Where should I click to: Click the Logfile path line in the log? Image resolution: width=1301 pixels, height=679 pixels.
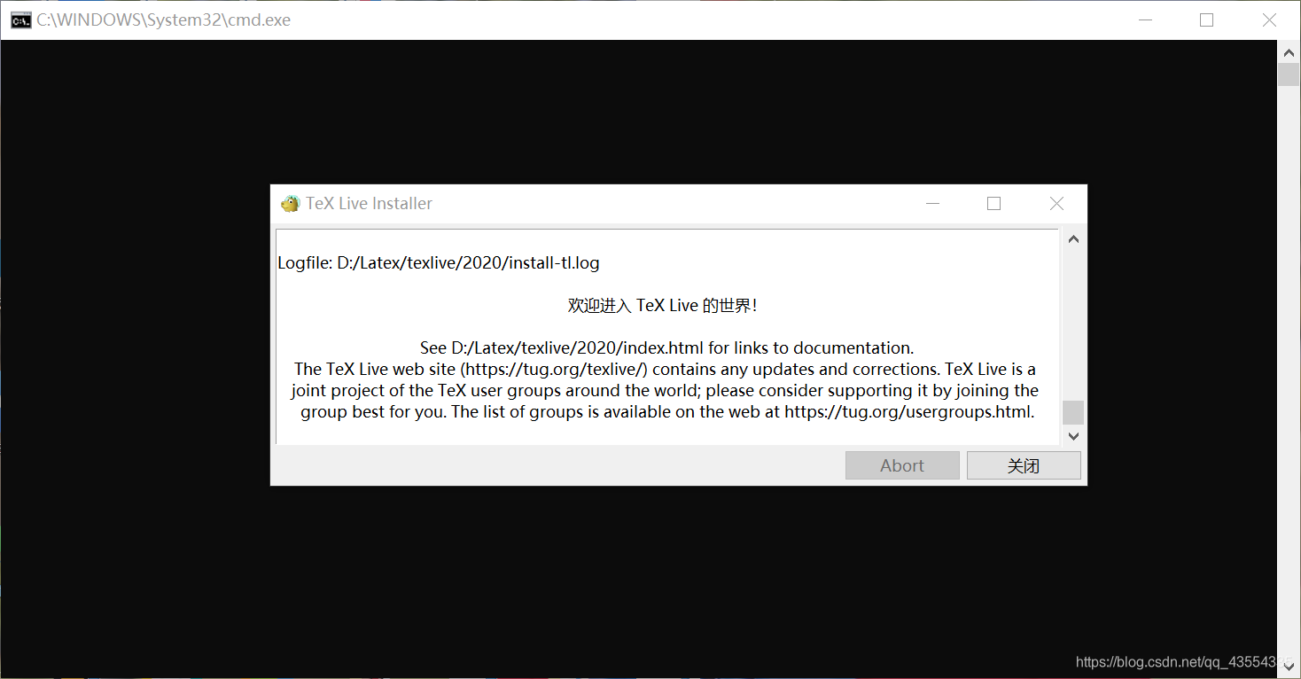coord(439,262)
